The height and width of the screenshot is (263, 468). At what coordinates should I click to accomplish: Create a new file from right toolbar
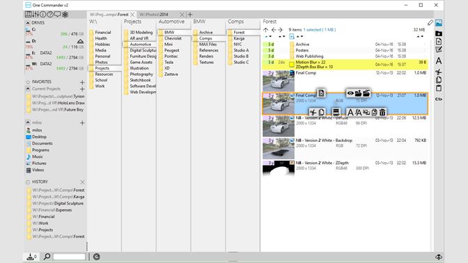439,42
